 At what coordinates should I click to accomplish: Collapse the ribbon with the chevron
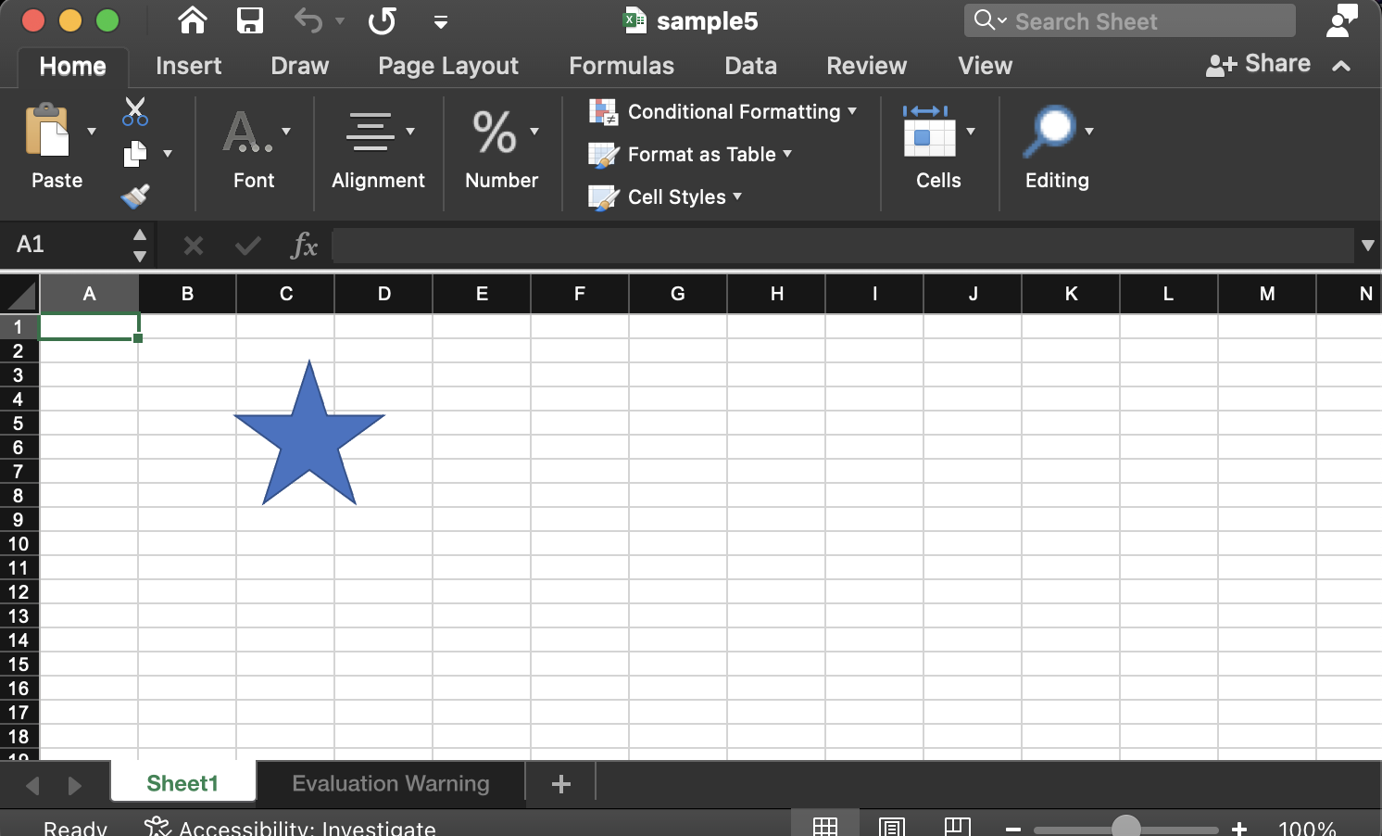pyautogui.click(x=1342, y=65)
